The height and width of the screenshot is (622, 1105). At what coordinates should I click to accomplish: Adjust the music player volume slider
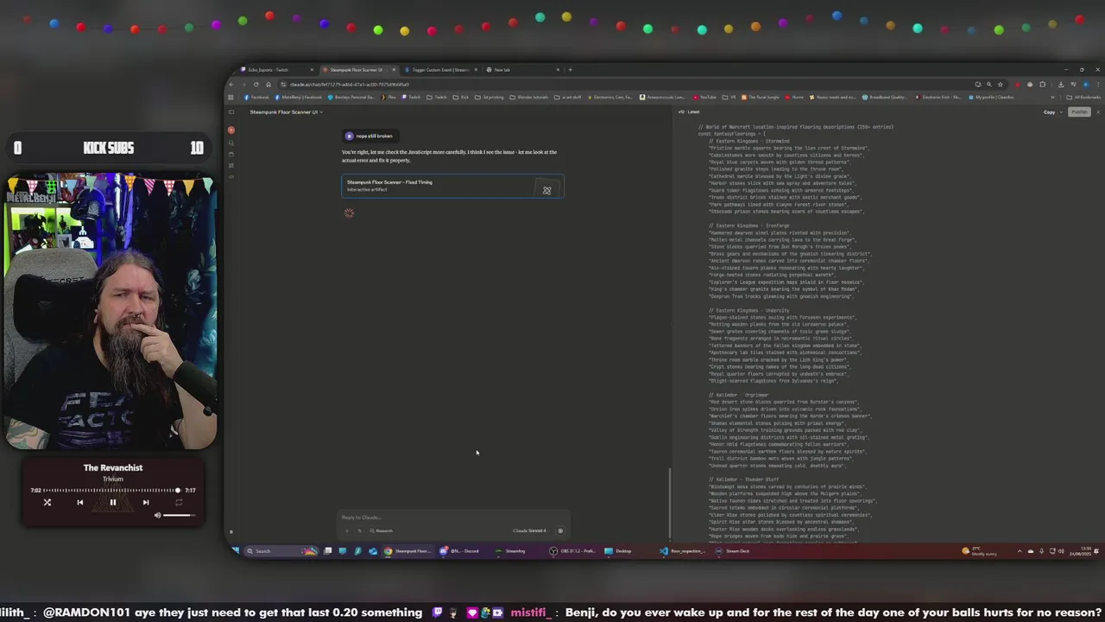178,516
